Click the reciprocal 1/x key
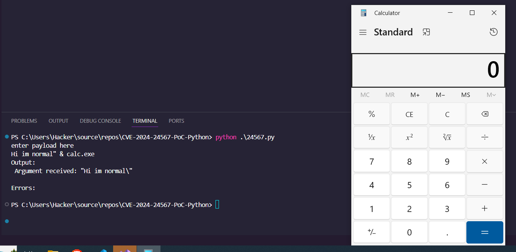The width and height of the screenshot is (516, 252). (x=371, y=138)
